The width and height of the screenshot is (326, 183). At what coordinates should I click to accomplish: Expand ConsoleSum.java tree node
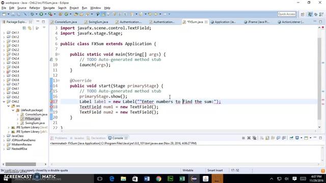coord(18,114)
